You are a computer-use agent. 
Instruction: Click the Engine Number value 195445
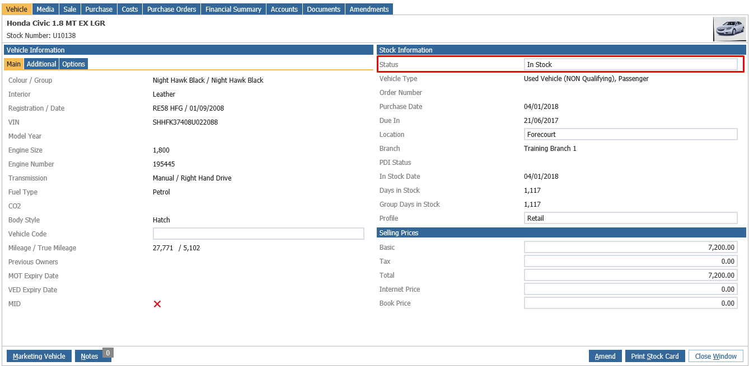[x=164, y=164]
